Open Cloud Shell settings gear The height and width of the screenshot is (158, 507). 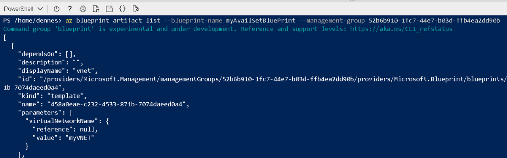pyautogui.click(x=83, y=9)
